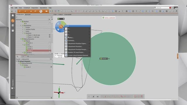The height and width of the screenshot is (105, 187).
Task: Collapse the first Fitting Elements tree node
Action: tap(21, 39)
